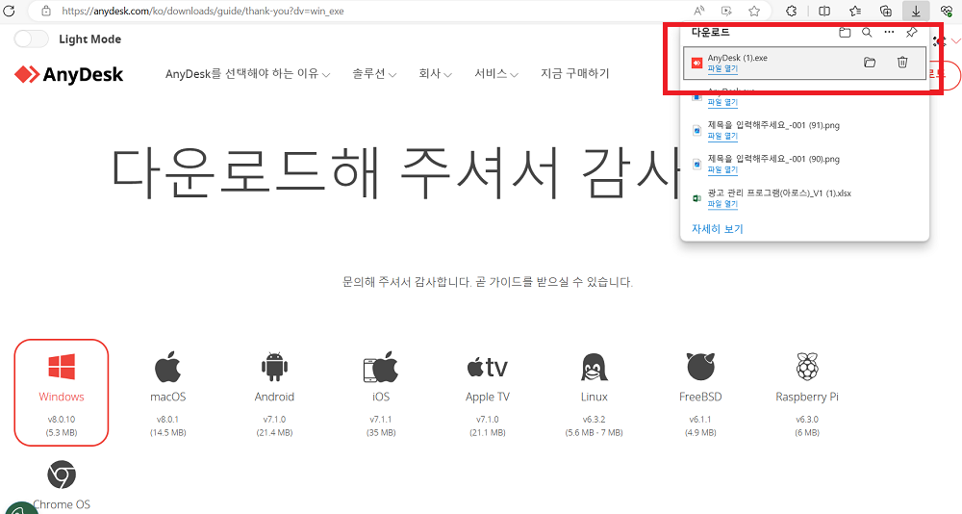Expand the 회사 menu
The width and height of the screenshot is (962, 514).
click(x=435, y=74)
